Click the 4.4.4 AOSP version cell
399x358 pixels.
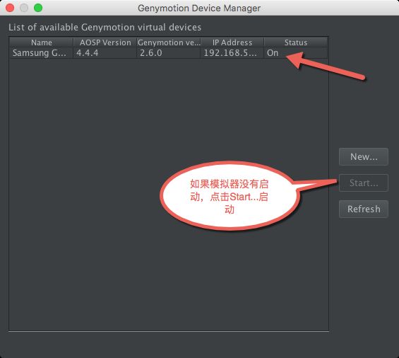click(x=105, y=53)
